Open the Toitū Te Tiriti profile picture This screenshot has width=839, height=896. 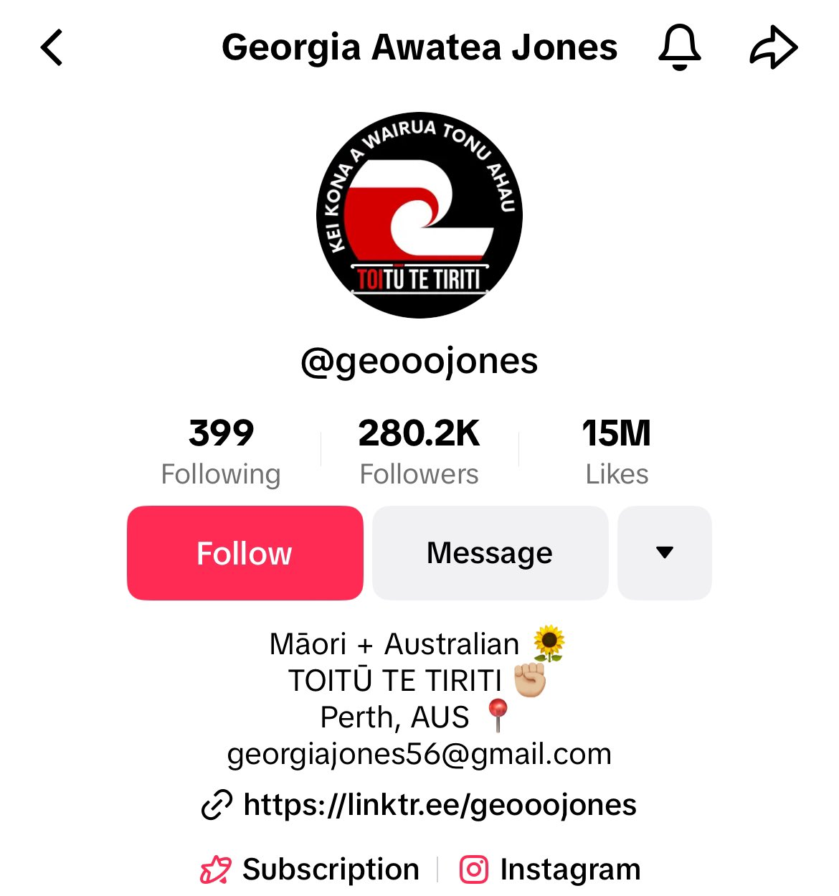tap(419, 215)
